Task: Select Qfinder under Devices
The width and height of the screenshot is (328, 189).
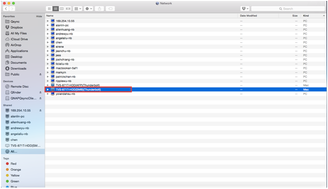Action: click(16, 93)
